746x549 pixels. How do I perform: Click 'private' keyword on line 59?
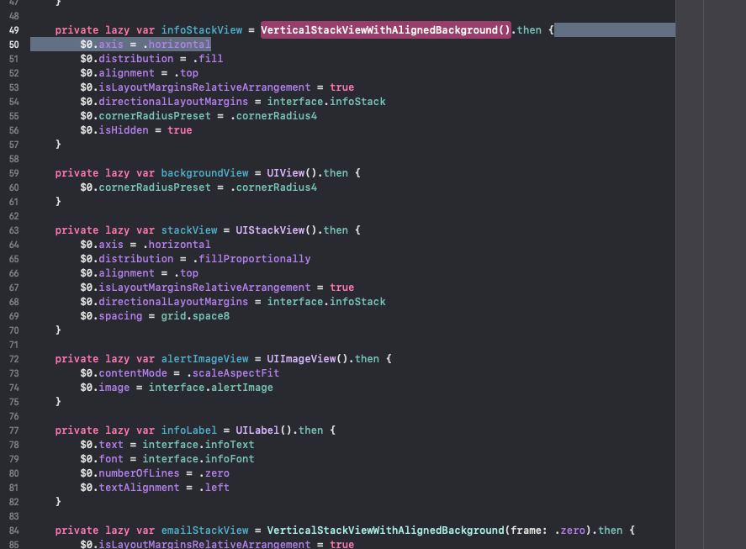[77, 172]
